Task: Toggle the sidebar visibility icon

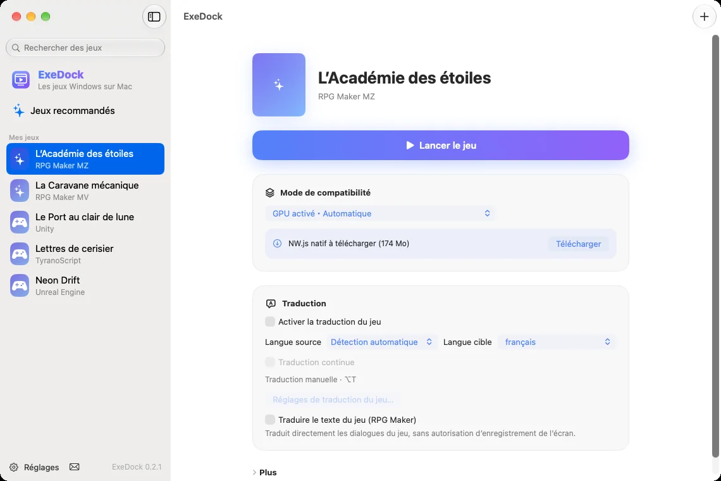Action: [154, 16]
